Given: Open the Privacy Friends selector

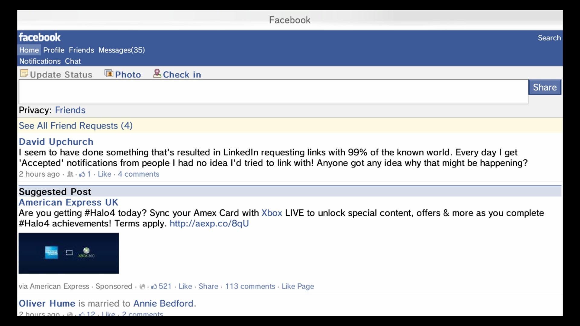Looking at the screenshot, I should pos(70,110).
